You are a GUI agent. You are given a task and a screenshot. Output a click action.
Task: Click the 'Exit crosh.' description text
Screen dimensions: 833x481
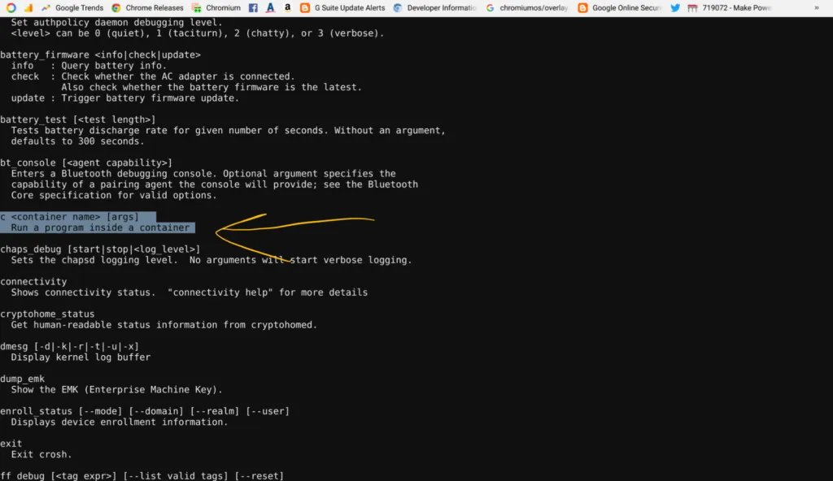click(x=41, y=454)
